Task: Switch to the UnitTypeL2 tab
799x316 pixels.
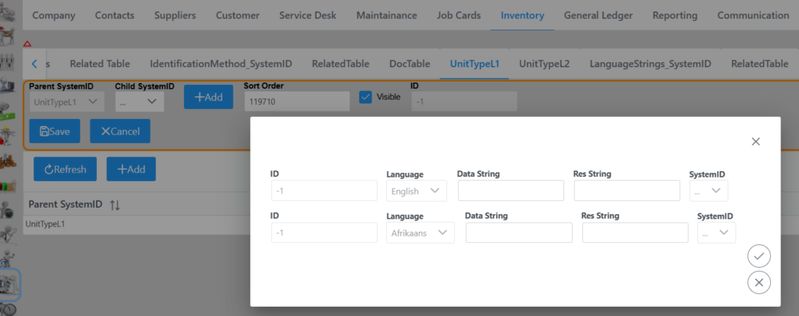Action: [546, 64]
